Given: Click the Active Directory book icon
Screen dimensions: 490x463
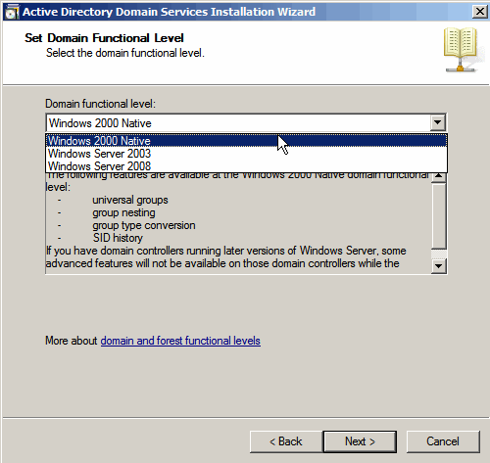Looking at the screenshot, I should pos(460,49).
